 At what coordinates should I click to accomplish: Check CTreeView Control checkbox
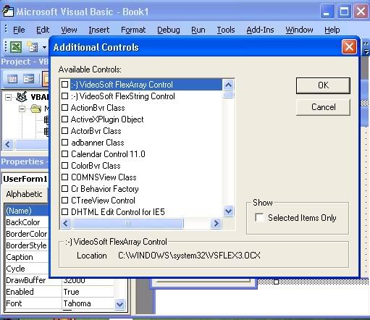tap(64, 200)
